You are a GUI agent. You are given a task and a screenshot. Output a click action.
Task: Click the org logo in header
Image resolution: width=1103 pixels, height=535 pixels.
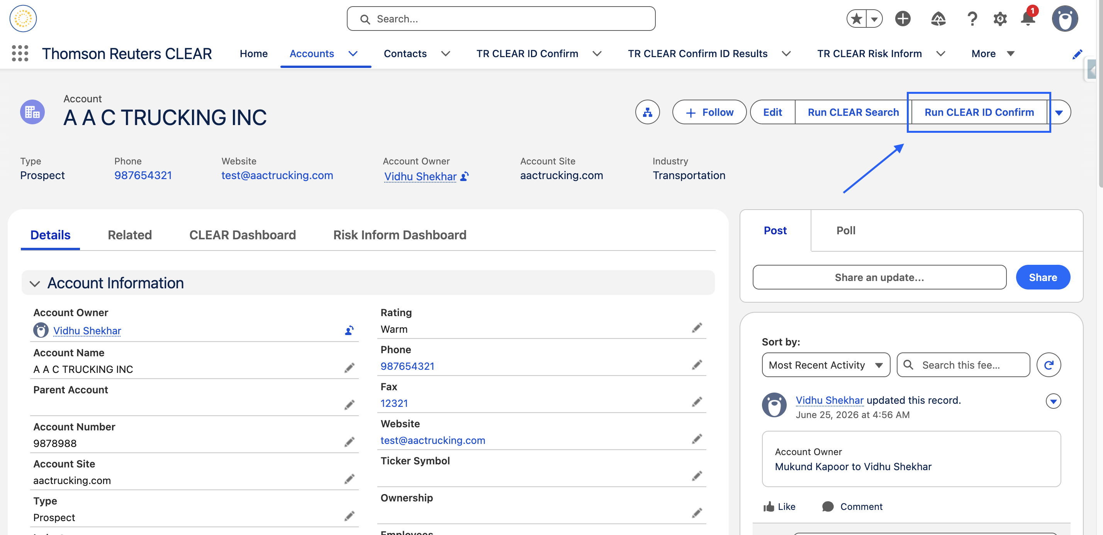(x=23, y=19)
